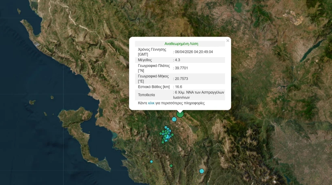The image size is (332, 185).
Task: Open the 'κλικ' link for more information
Action: [x=151, y=103]
